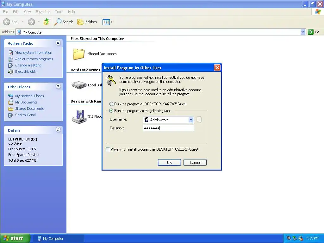The height and width of the screenshot is (243, 324).
Task: Open the User name dropdown arrow
Action: 191,119
